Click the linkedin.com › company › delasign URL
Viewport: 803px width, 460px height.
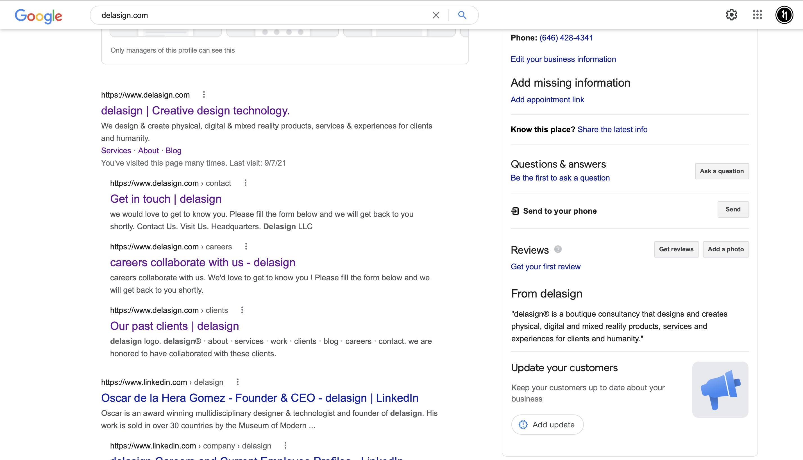[x=191, y=446]
